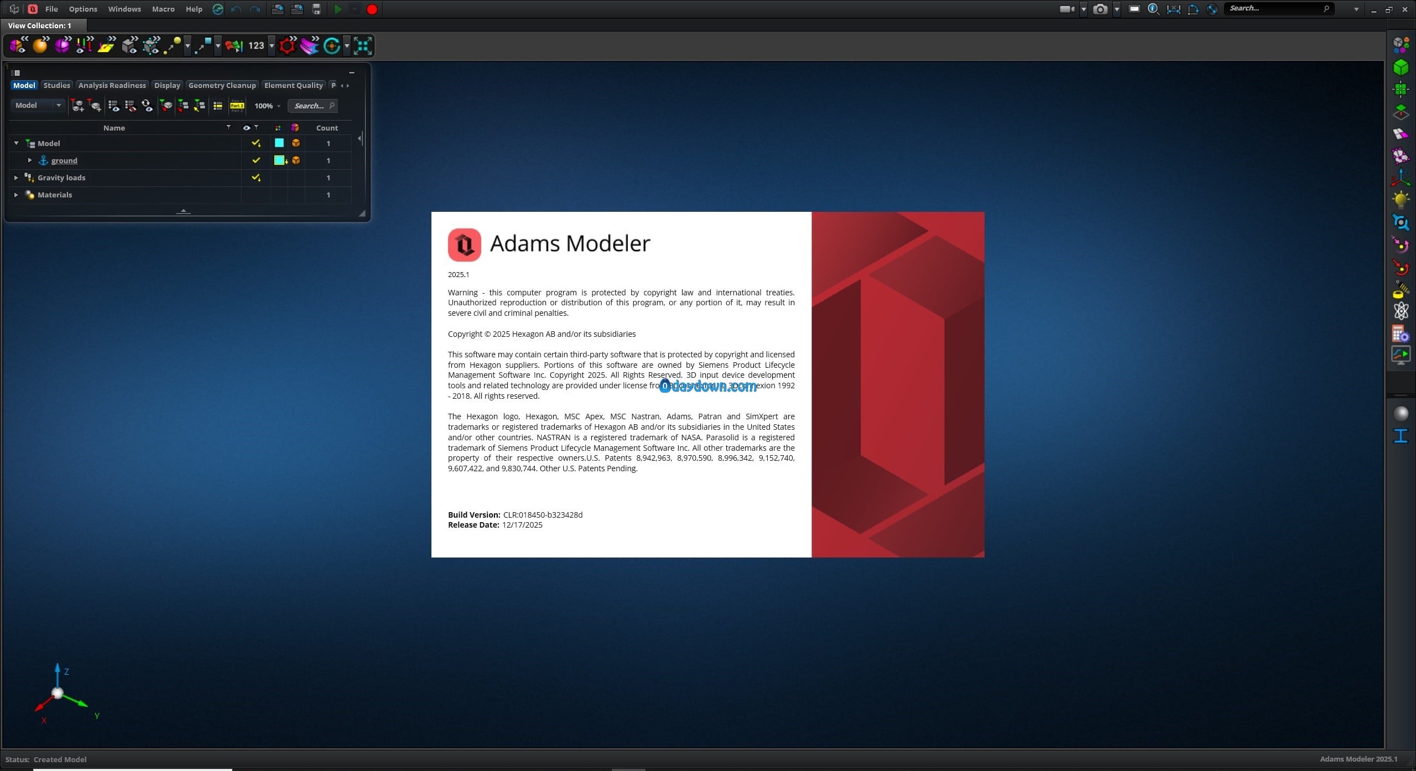Collapse the Model tree node
This screenshot has width=1416, height=771.
tap(16, 143)
